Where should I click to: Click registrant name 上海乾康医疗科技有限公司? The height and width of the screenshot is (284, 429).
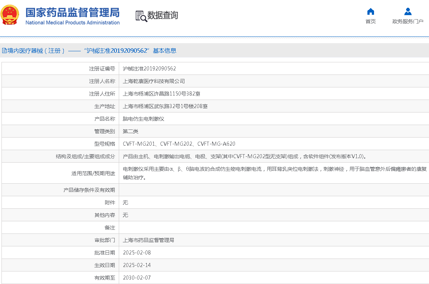[x=153, y=81]
